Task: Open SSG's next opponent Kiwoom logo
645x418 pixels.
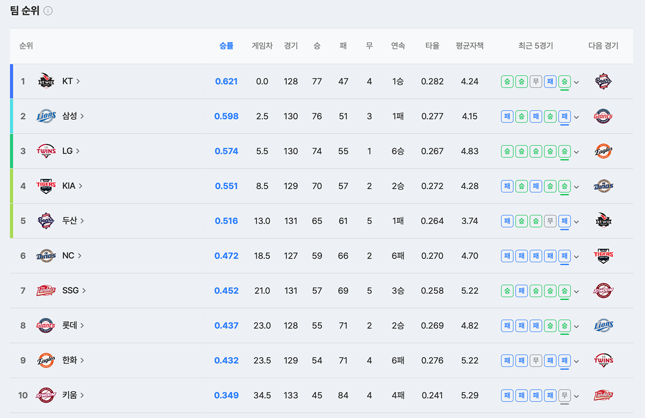Action: point(604,291)
